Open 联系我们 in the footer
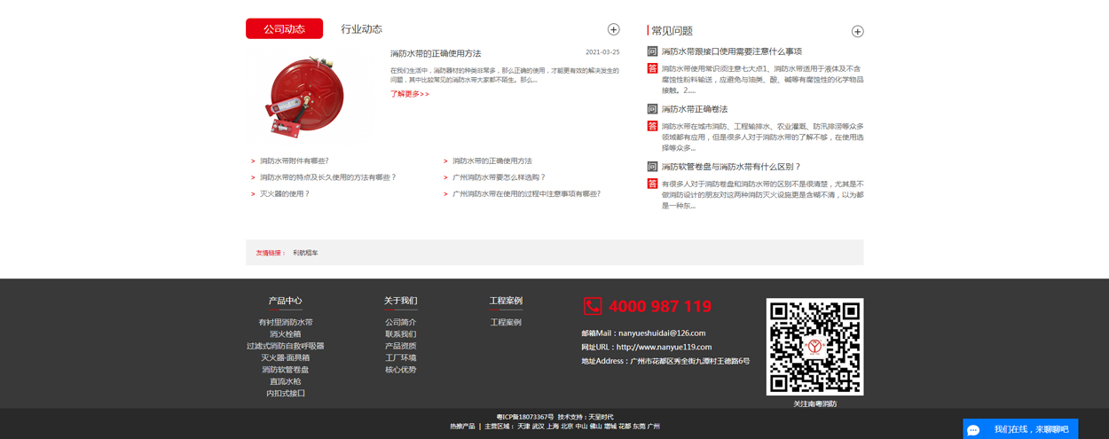This screenshot has height=439, width=1109. pyautogui.click(x=400, y=334)
